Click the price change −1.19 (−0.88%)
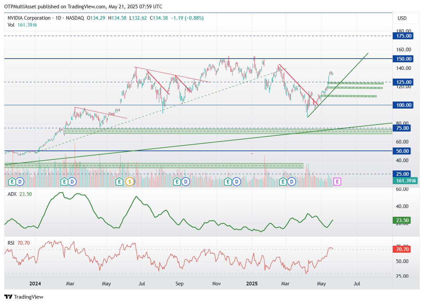 click(x=187, y=18)
